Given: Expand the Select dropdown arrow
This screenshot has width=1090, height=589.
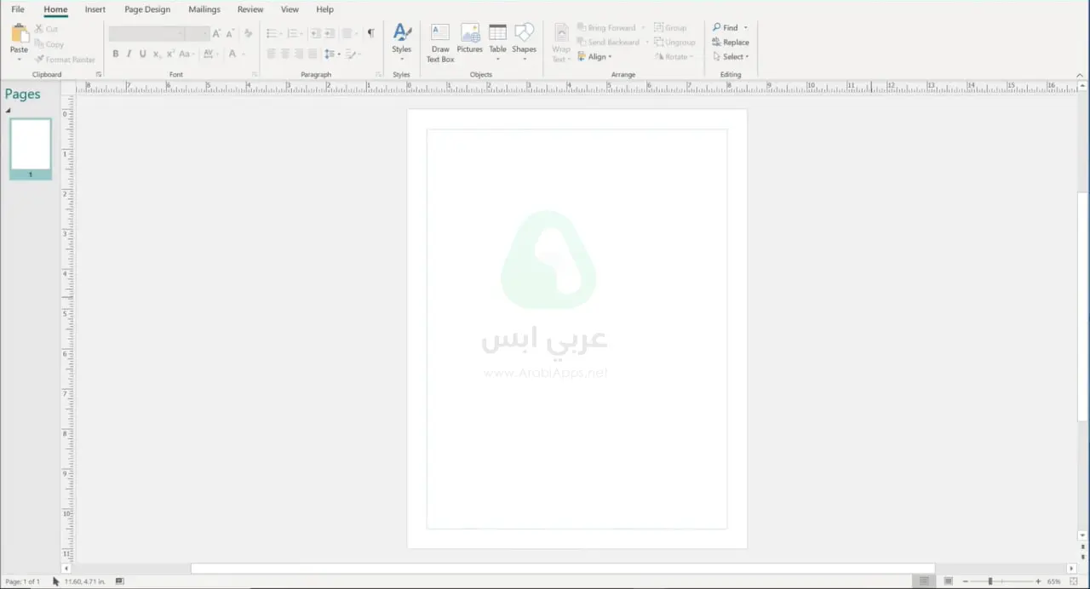Looking at the screenshot, I should (x=746, y=56).
